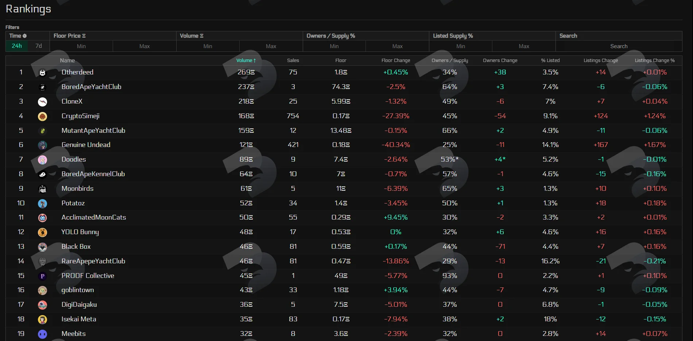Click the CryptoSimeji avatar icon
Screen dimensions: 693x341
pos(43,116)
